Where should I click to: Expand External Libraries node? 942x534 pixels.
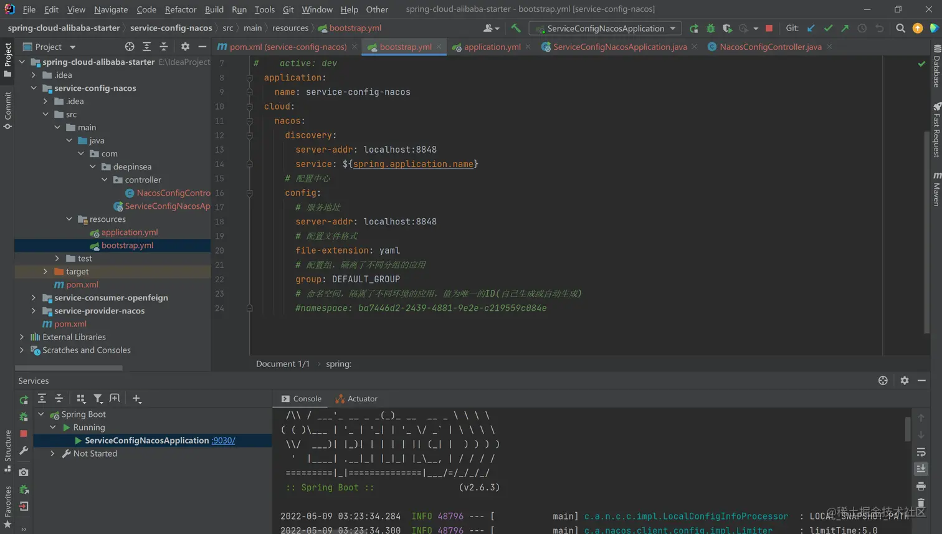coord(22,337)
